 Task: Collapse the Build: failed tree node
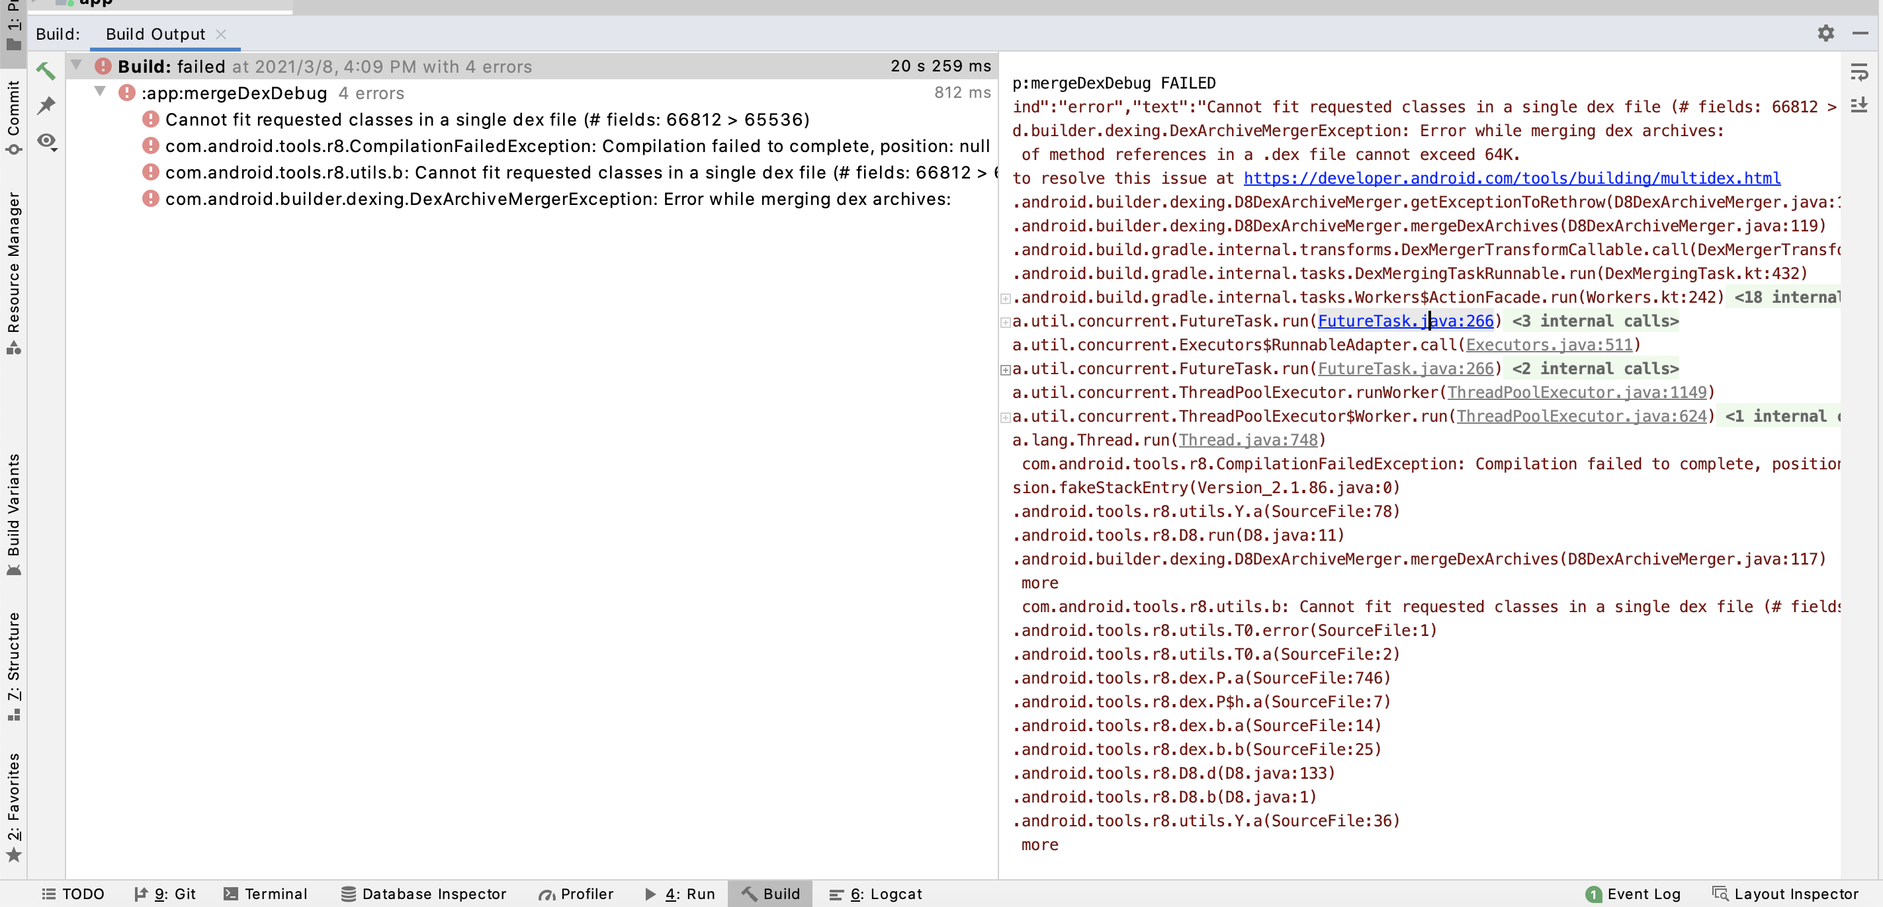coord(76,65)
